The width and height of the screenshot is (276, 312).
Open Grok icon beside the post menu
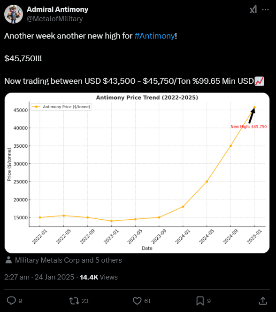point(253,9)
